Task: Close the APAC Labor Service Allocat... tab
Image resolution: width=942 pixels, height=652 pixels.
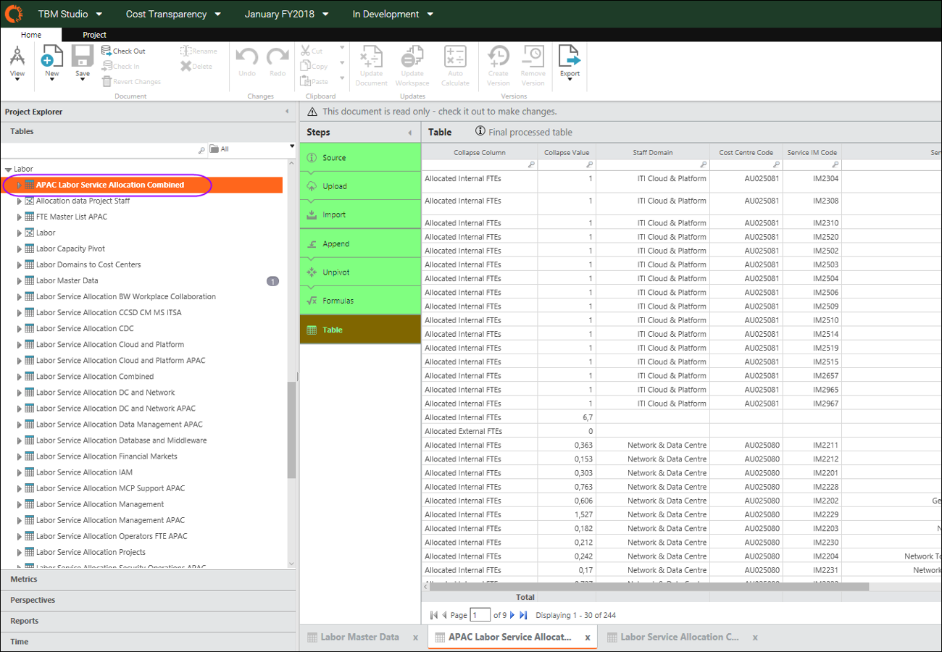Action: click(x=588, y=638)
